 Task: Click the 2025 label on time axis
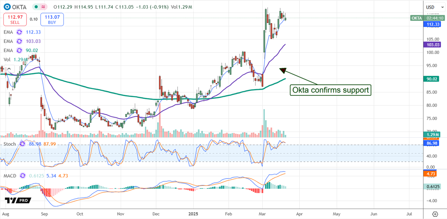(x=194, y=214)
